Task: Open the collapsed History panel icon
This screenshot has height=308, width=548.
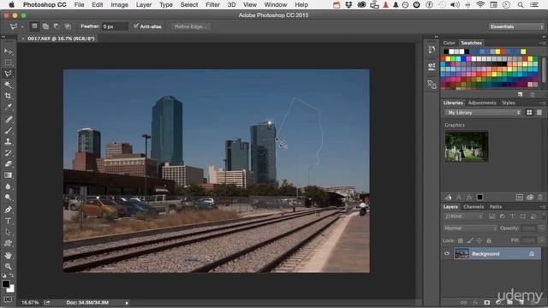Action: pyautogui.click(x=432, y=50)
